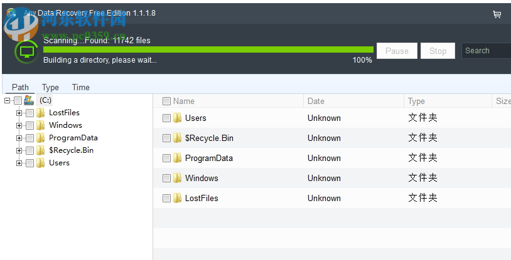Select the Windows name in file list
Image resolution: width=511 pixels, height=260 pixels.
click(202, 179)
